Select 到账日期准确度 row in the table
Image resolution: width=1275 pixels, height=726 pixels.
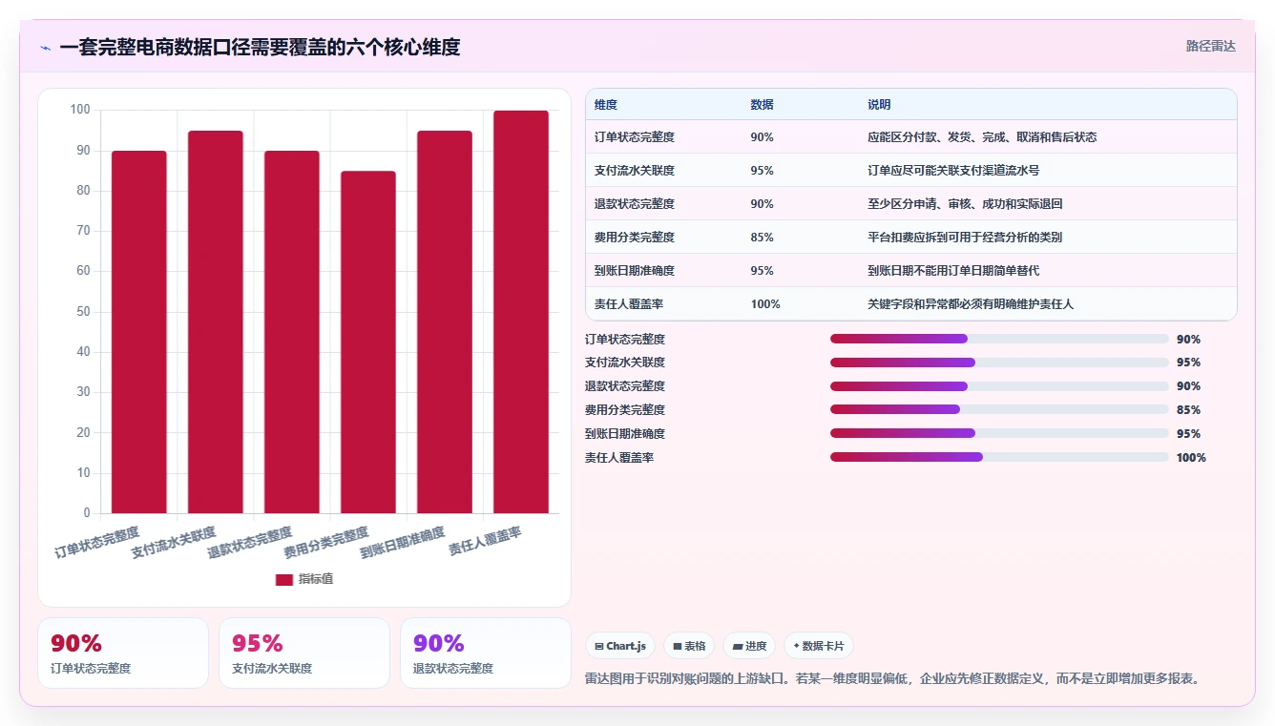(910, 270)
